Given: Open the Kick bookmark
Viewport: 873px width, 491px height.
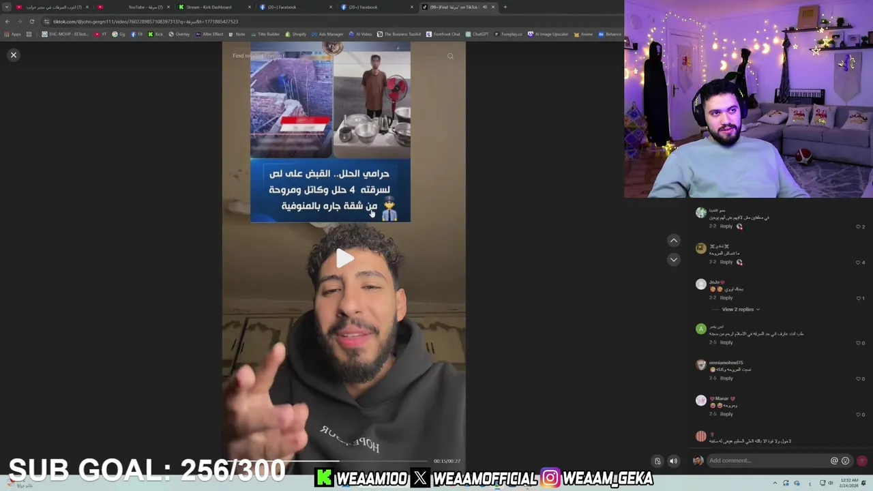Looking at the screenshot, I should click(156, 34).
